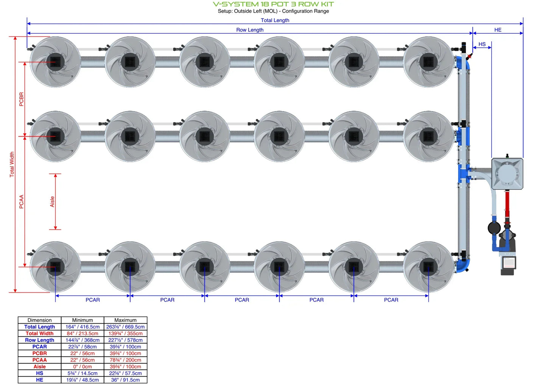Screen dimensions: 547x390
Task: Click the 227½" / 578cm table cell
Action: click(125, 340)
